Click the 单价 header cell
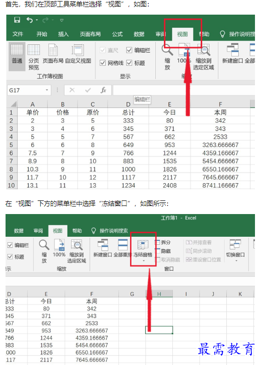259x365 pixels. pyautogui.click(x=33, y=113)
